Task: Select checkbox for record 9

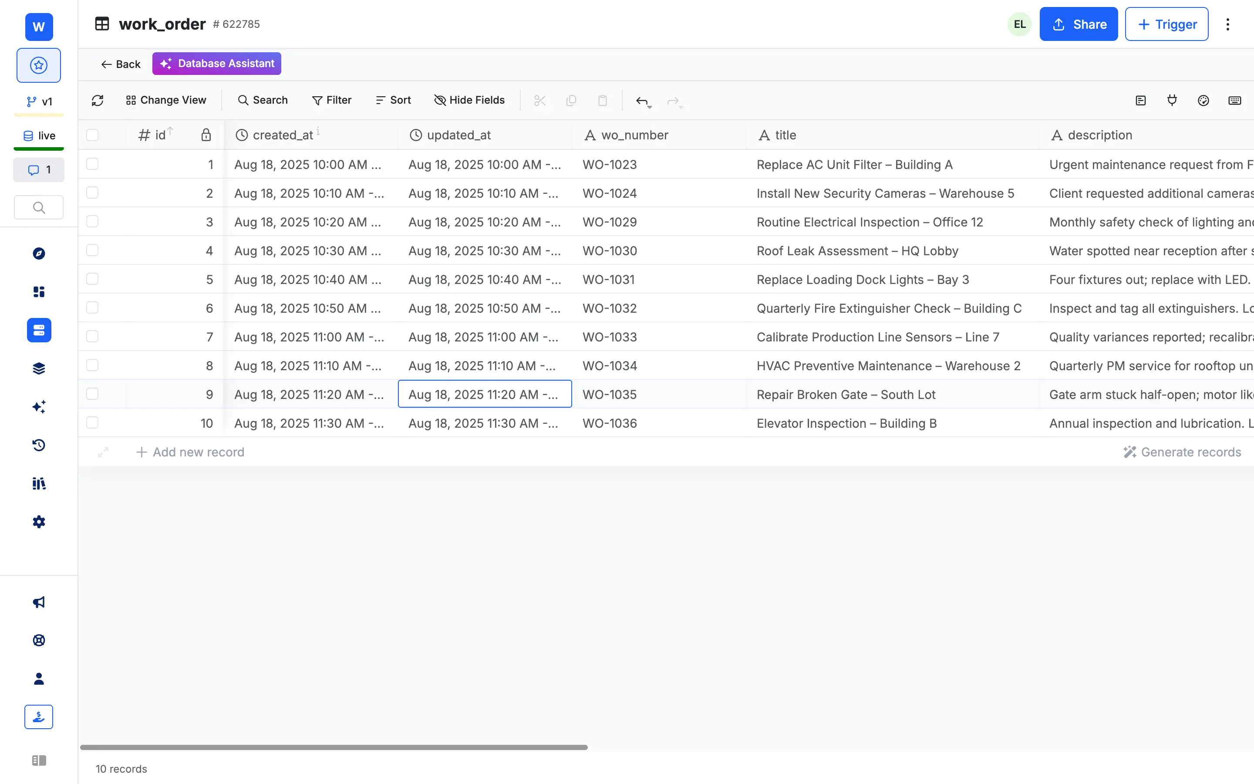Action: 92,394
